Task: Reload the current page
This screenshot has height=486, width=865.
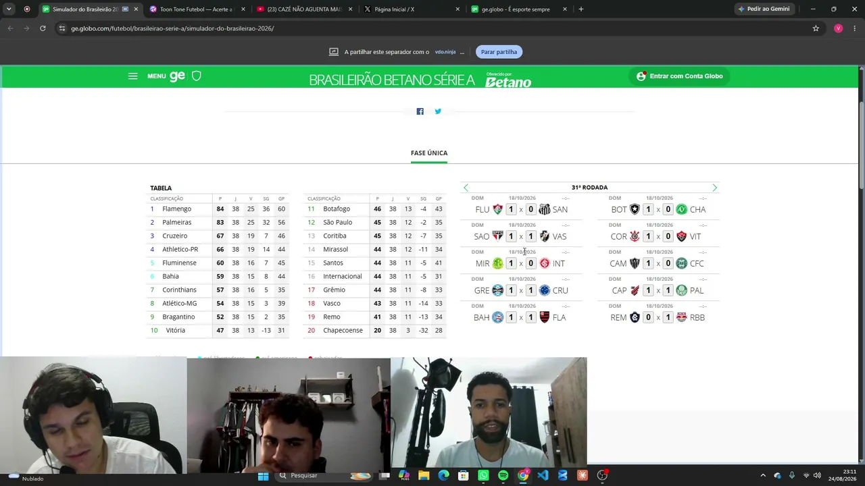Action: (43, 28)
